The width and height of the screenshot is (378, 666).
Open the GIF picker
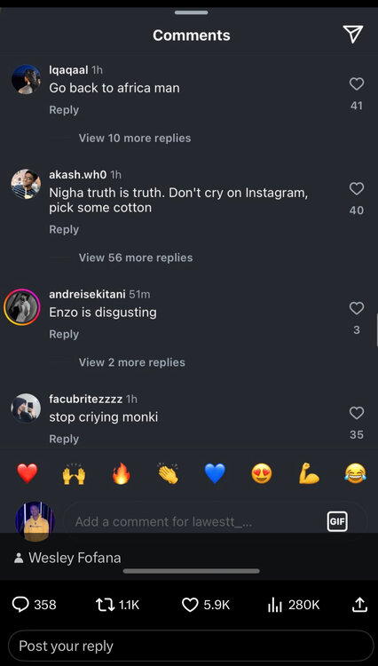point(337,521)
